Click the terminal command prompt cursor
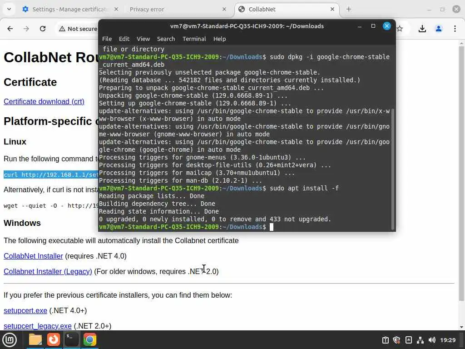465x349 pixels. pos(271,227)
